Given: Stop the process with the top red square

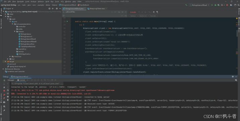Looking at the screenshot, I should point(227,5).
